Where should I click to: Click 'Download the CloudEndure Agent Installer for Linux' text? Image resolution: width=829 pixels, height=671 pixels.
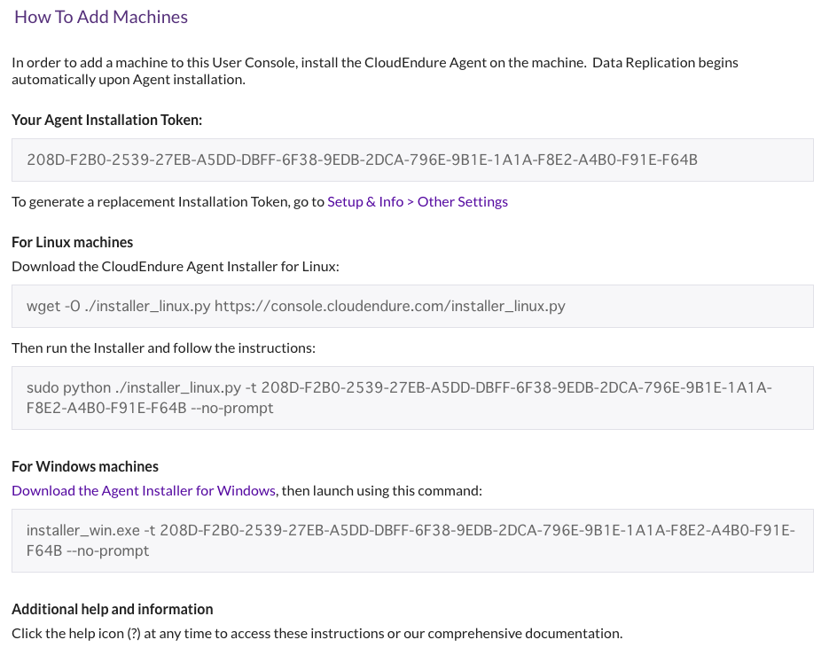coord(175,267)
